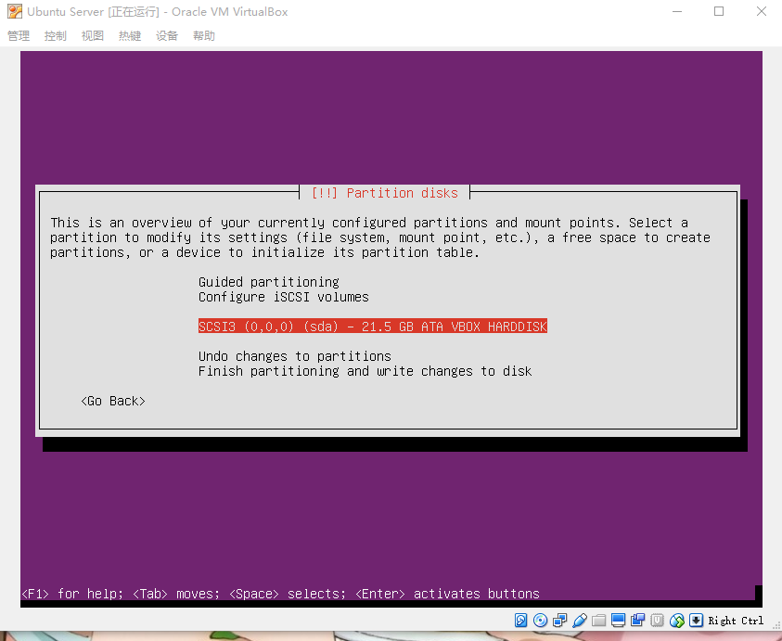This screenshot has height=641, width=782.
Task: Click the Go Back button
Action: tap(113, 401)
